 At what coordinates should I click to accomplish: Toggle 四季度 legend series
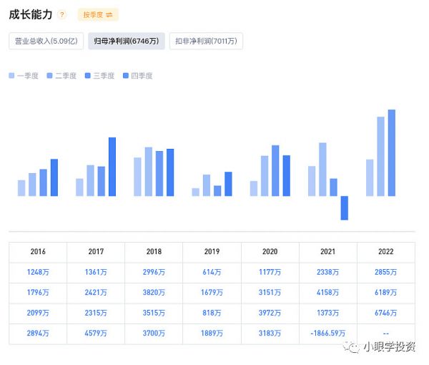click(138, 76)
